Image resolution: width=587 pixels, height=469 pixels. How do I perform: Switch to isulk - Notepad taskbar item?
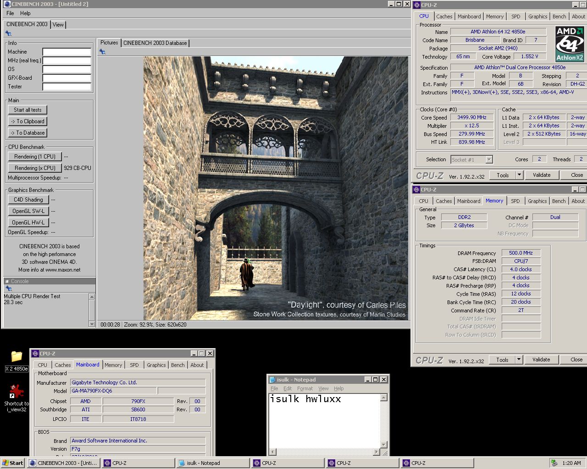tap(213, 463)
